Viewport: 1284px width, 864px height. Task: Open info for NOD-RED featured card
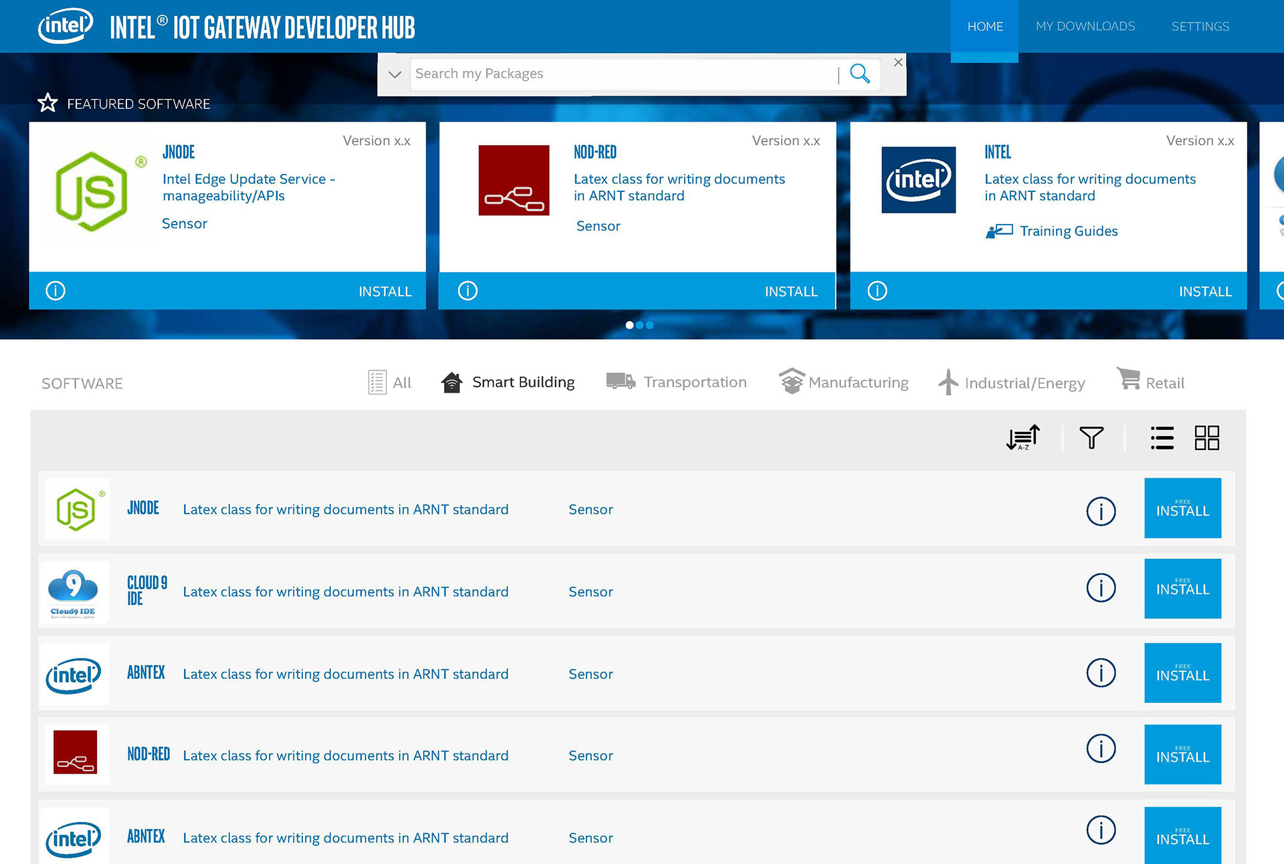pos(467,291)
